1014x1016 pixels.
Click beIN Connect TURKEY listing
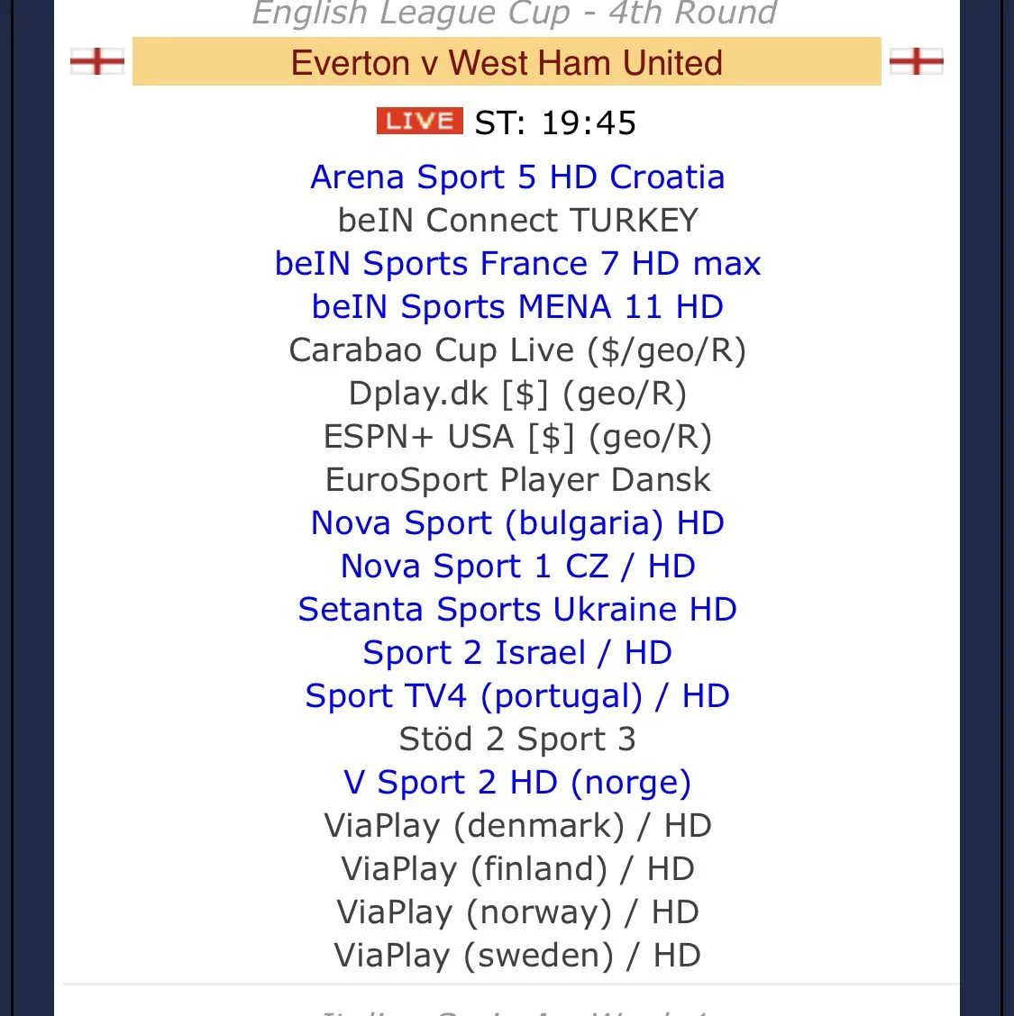[x=517, y=221]
